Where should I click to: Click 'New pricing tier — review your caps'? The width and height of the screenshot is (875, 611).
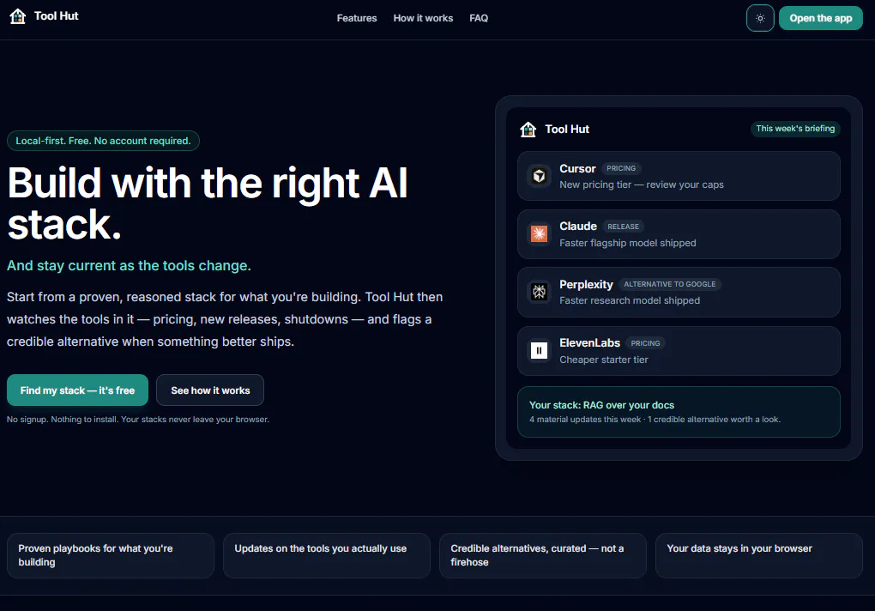[x=642, y=185]
